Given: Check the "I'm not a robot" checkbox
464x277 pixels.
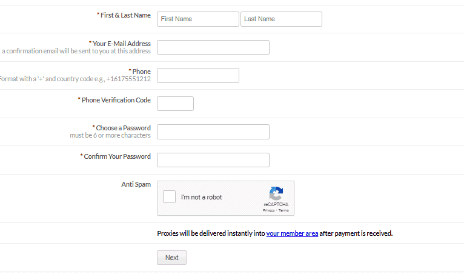Looking at the screenshot, I should [x=169, y=197].
